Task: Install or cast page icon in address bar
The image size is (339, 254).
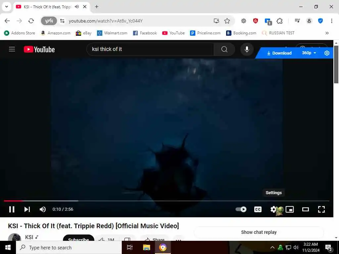Action: tap(216, 21)
